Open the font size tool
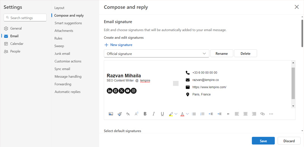Screen dimensions: 304x147 [128, 114]
